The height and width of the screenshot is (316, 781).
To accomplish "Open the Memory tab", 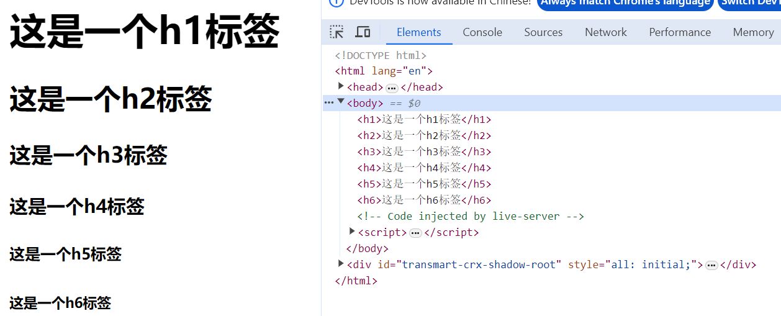I will [x=752, y=32].
